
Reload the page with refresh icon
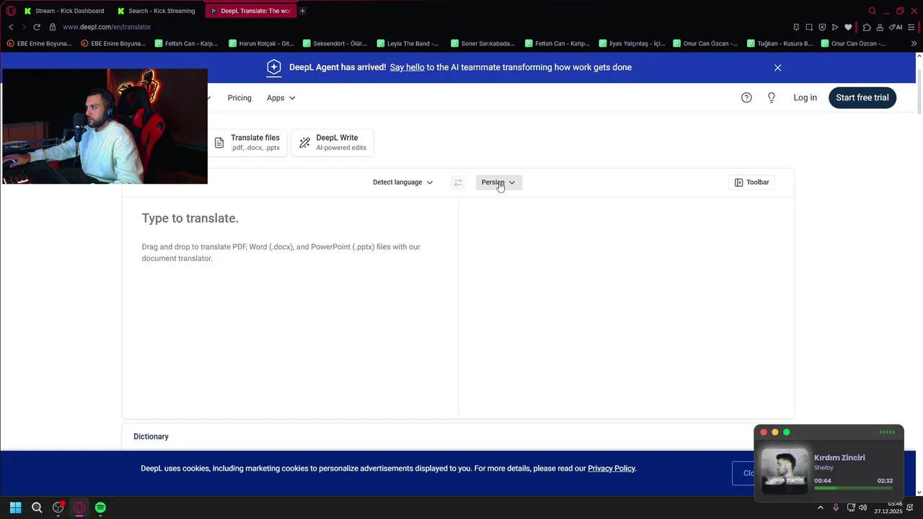click(x=36, y=27)
